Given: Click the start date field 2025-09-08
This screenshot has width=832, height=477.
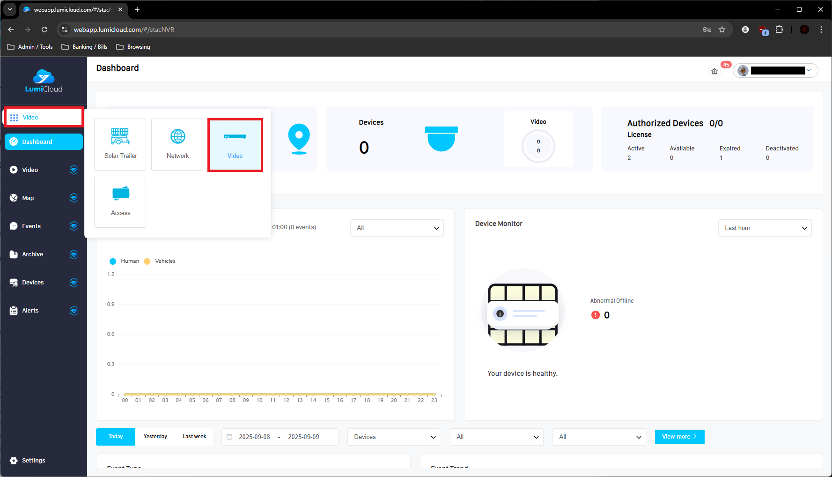Looking at the screenshot, I should tap(254, 437).
